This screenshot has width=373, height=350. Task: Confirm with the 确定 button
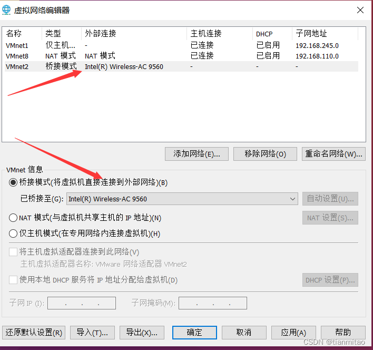pos(194,332)
